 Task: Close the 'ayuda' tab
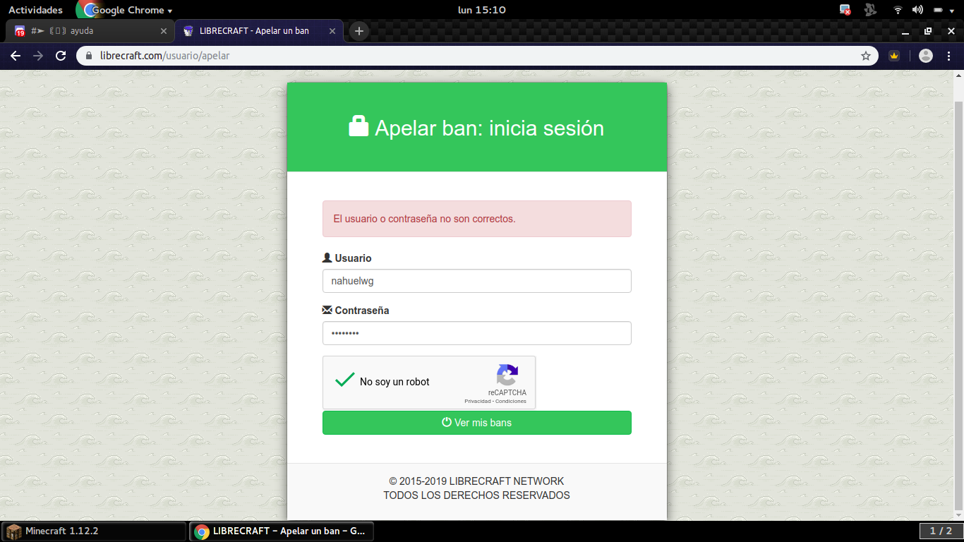[x=164, y=31]
